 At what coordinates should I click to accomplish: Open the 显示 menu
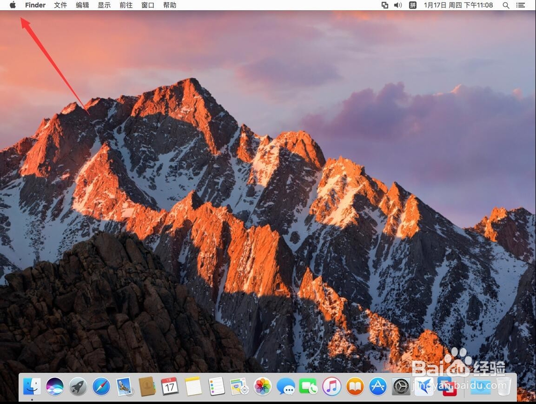click(x=104, y=5)
